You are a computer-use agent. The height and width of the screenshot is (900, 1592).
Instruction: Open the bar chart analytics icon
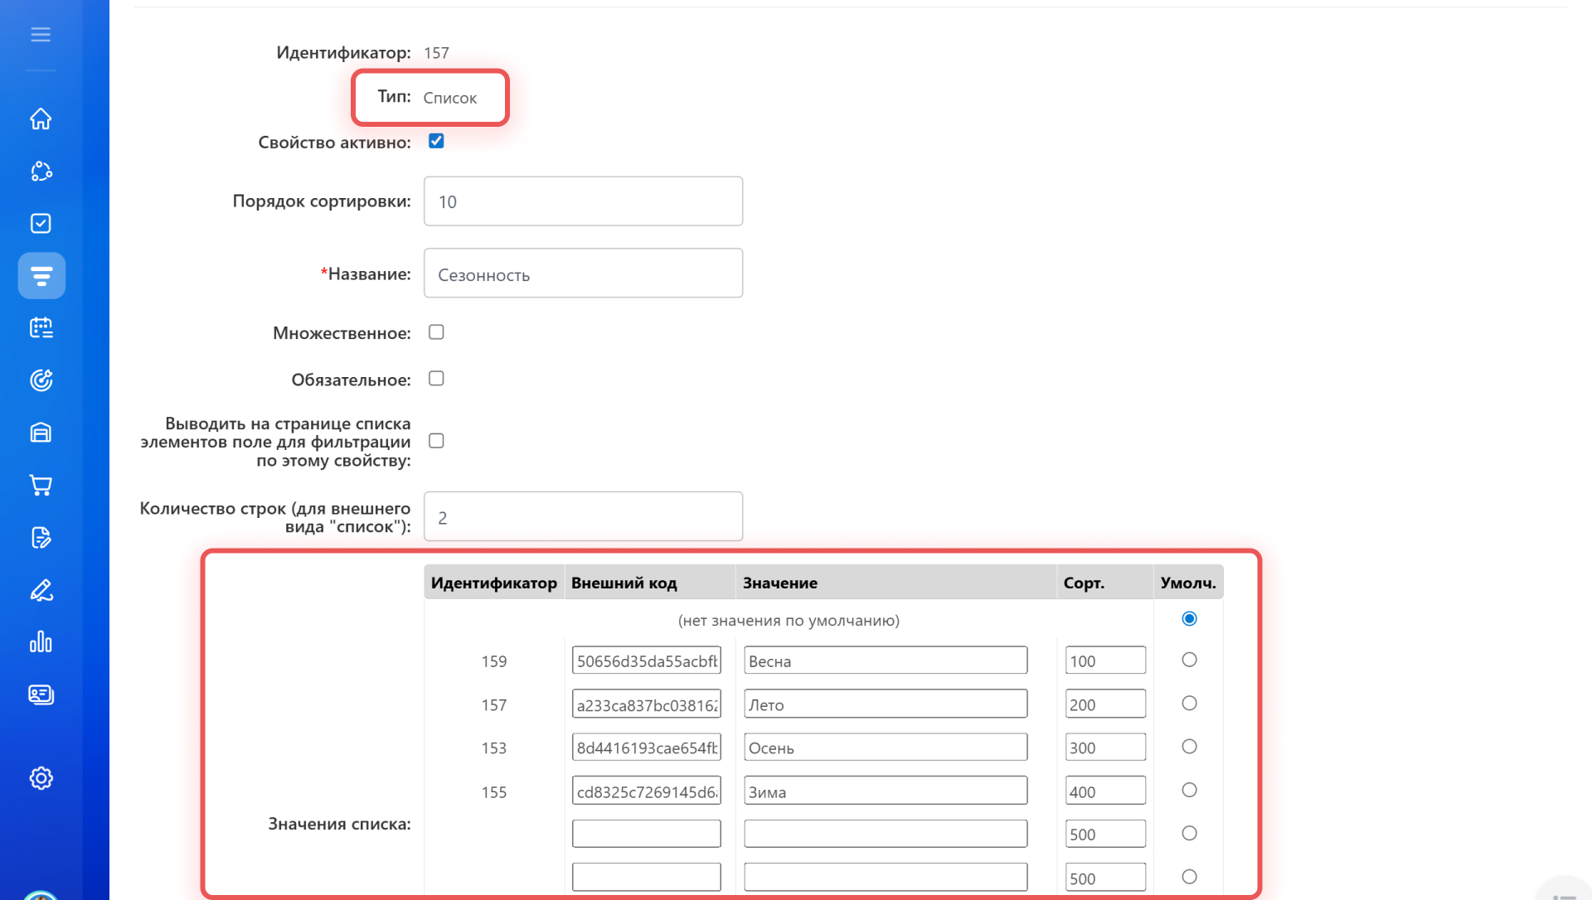[x=41, y=642]
